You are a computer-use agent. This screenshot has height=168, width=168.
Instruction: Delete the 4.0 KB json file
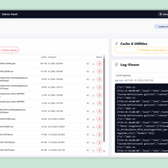coord(99,119)
